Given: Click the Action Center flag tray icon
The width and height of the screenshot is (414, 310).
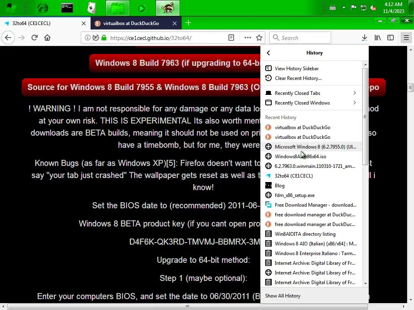Looking at the screenshot, I should point(353,8).
